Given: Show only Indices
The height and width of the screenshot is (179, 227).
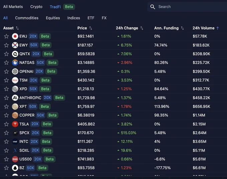Looking at the screenshot, I should pyautogui.click(x=74, y=18).
